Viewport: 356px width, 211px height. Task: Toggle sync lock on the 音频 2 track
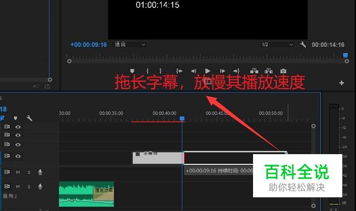(x=7, y=186)
